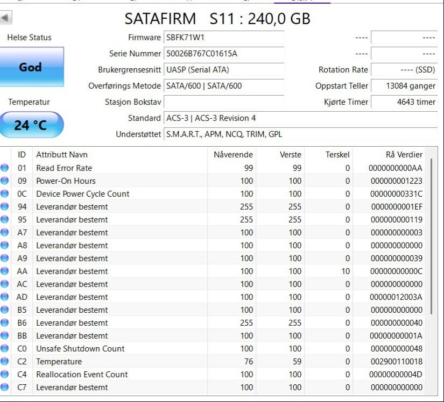Click the previous disk arrow icon

5,18
